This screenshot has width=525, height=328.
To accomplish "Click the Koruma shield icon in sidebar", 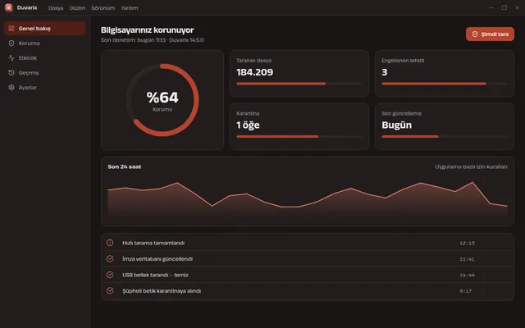I will [11, 43].
